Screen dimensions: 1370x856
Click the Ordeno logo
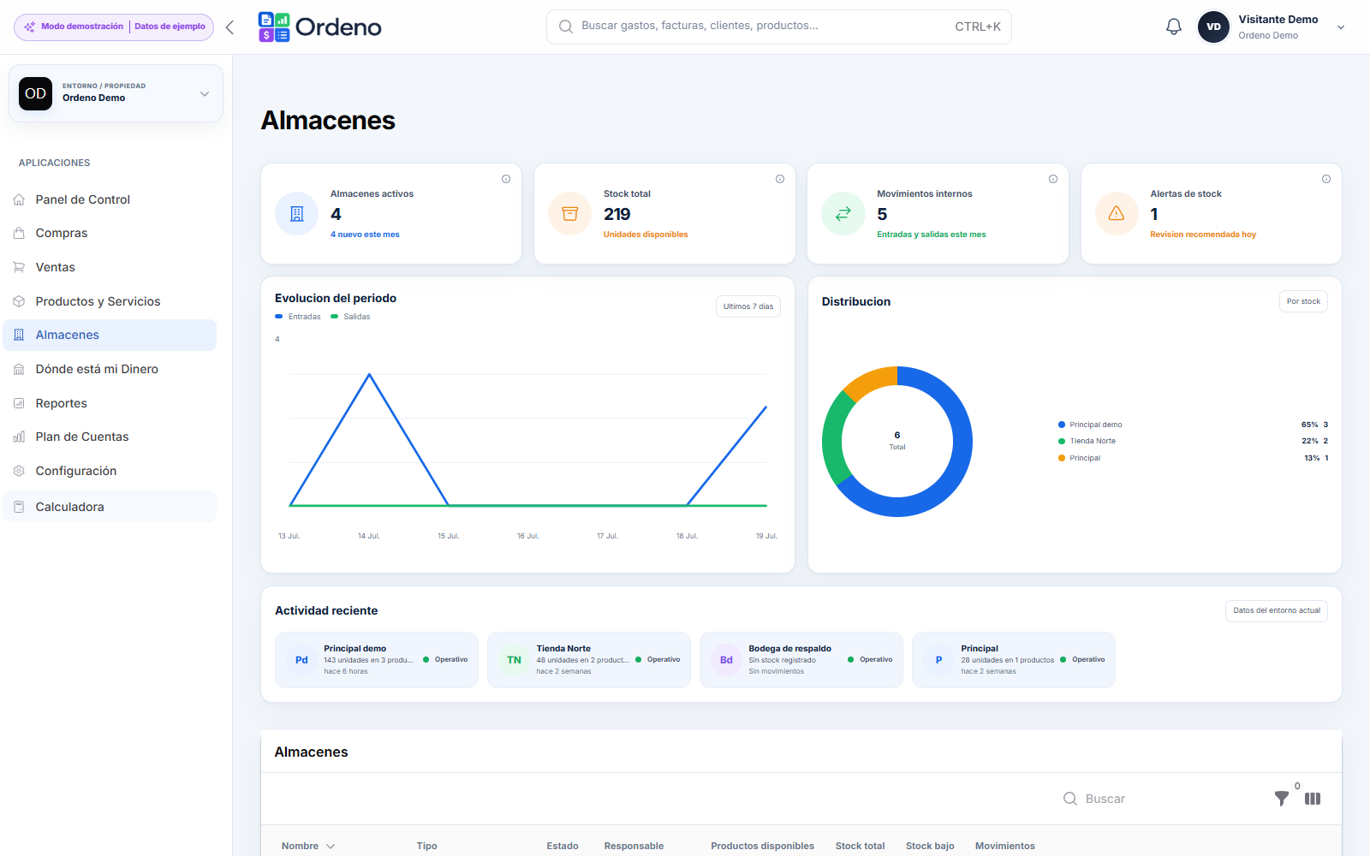(x=320, y=27)
